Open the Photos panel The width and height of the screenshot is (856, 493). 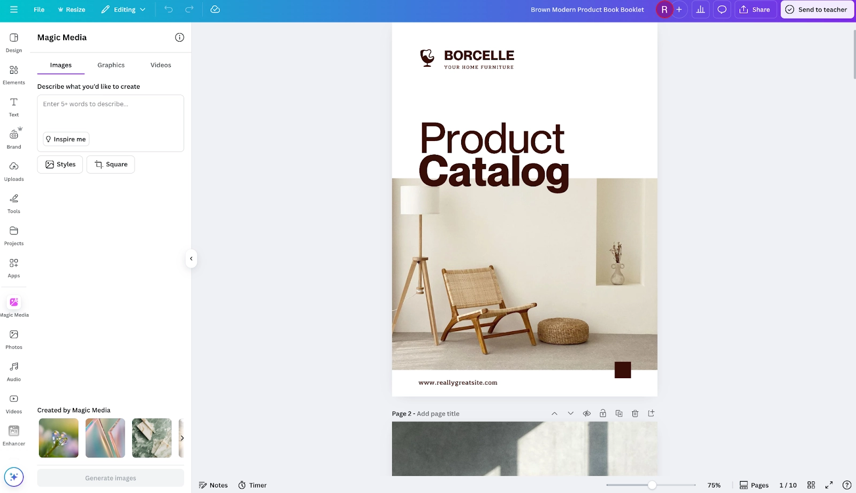[x=13, y=334]
